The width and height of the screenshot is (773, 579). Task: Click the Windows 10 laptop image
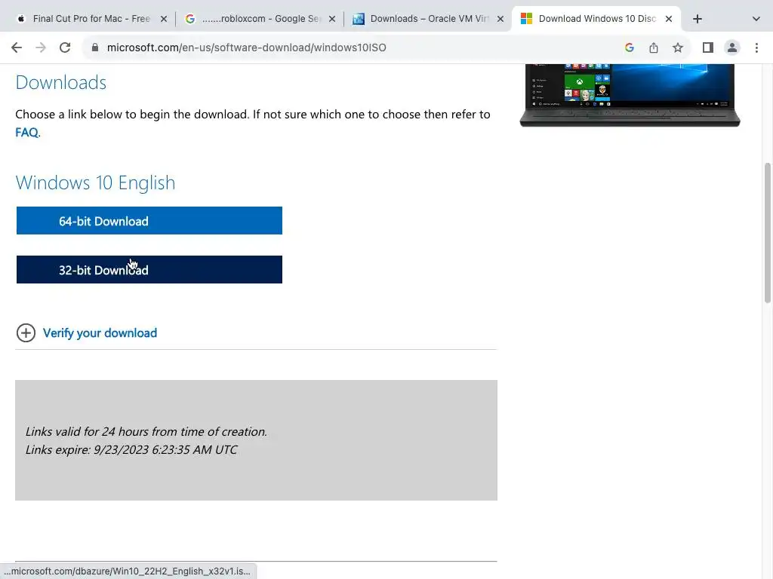click(630, 96)
